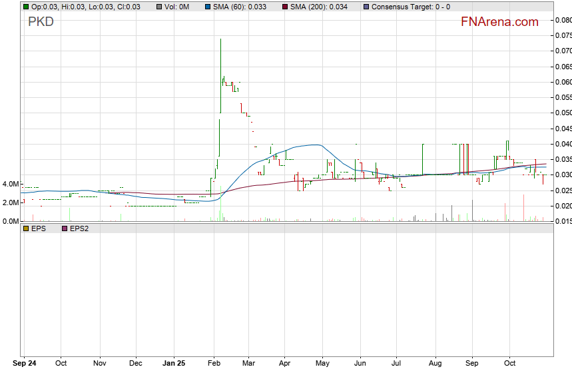572x377 pixels.
Task: Click the May label on the time axis
Action: click(x=322, y=364)
